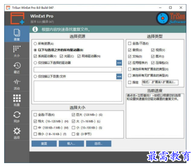The width and height of the screenshot is (194, 168).
Task: Select 仅扫描以下目录/文件 radio option
Action: (50, 77)
